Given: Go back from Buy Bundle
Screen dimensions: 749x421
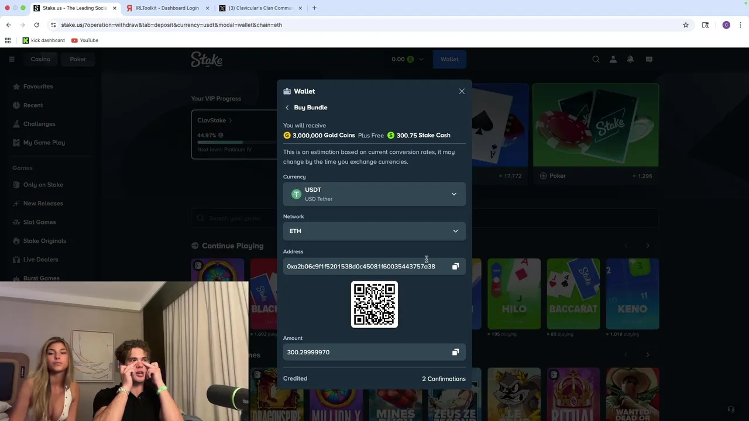Looking at the screenshot, I should 287,108.
